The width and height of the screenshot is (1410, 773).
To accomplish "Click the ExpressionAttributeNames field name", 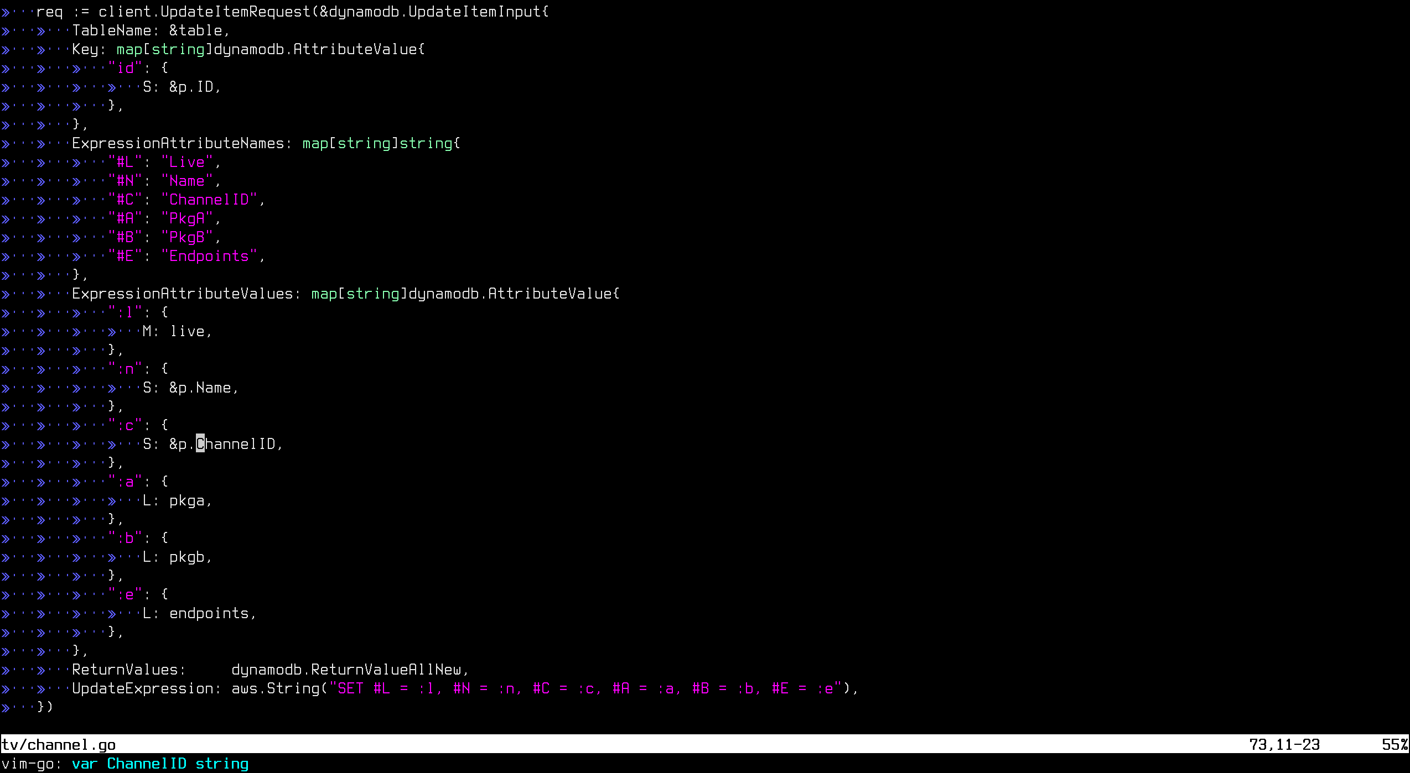I will (x=178, y=143).
